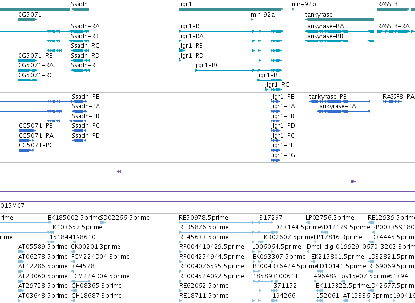Screen dimensions: 415x303
Task: Select the EK215801.5prime EST label
Action: point(337,257)
